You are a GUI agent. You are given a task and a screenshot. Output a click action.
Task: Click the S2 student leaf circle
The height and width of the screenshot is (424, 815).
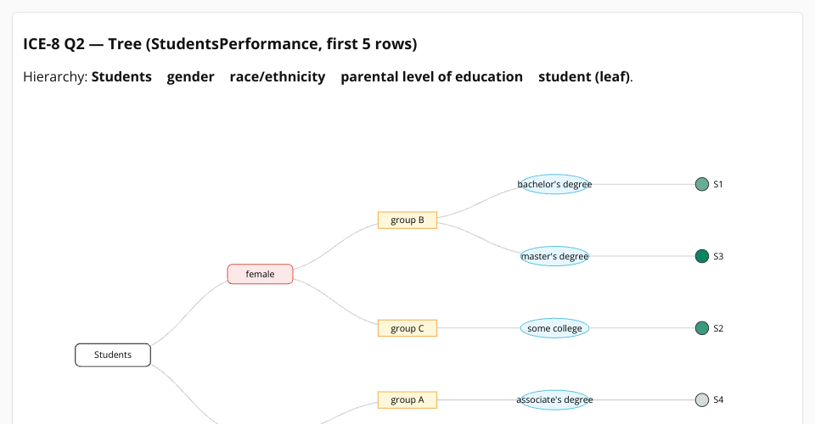(702, 328)
